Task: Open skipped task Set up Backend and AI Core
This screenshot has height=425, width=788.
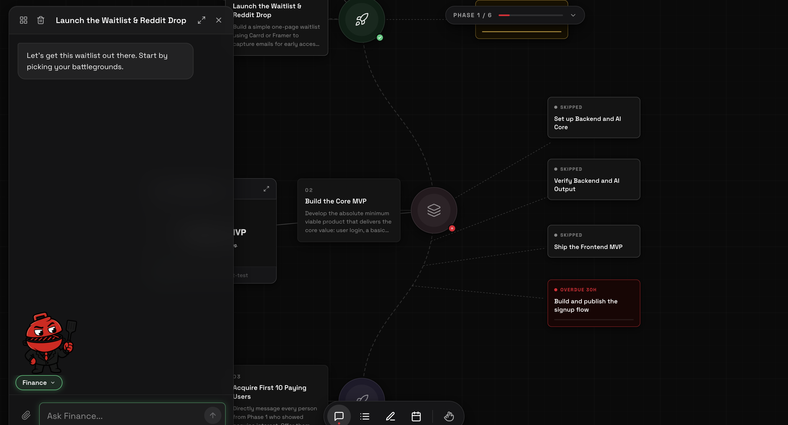Action: point(593,117)
